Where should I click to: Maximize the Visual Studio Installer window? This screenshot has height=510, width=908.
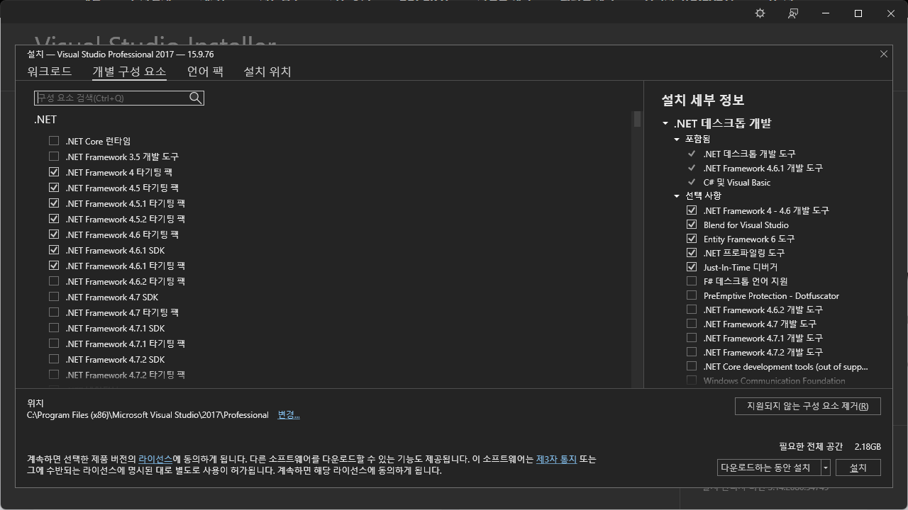click(858, 13)
